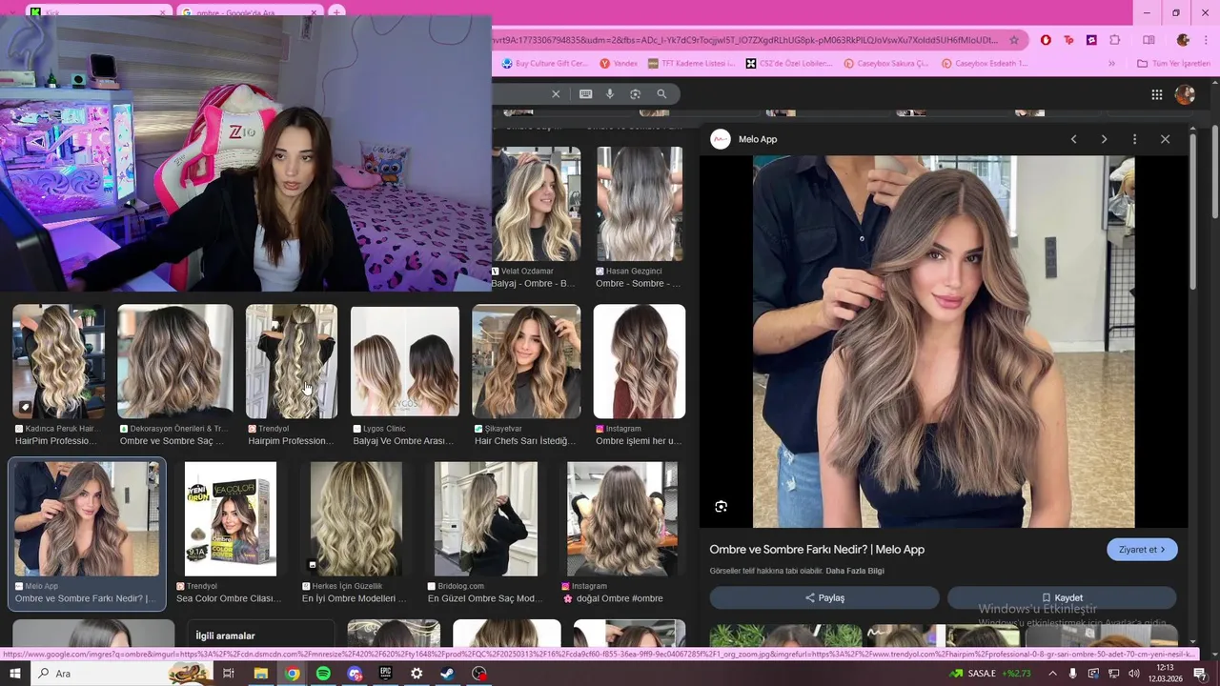Open more options in the image preview
The height and width of the screenshot is (686, 1220).
coord(1134,139)
